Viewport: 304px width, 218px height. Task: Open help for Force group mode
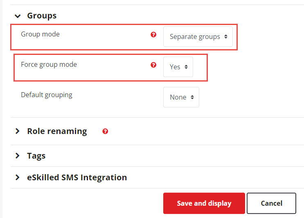(153, 65)
